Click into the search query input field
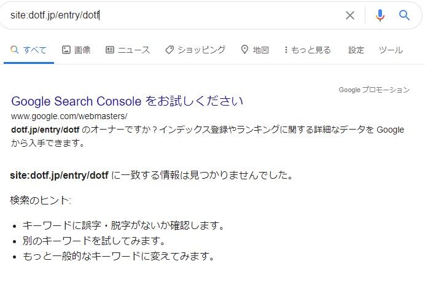Image resolution: width=425 pixels, height=288 pixels. click(173, 15)
